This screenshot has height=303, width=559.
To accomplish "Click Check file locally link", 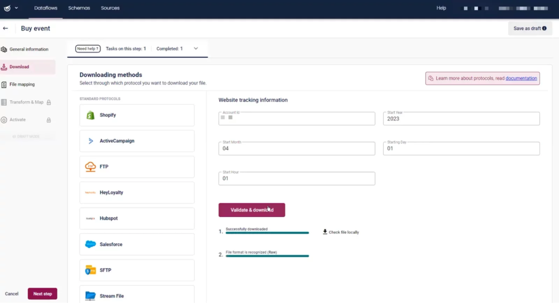I will pyautogui.click(x=344, y=232).
